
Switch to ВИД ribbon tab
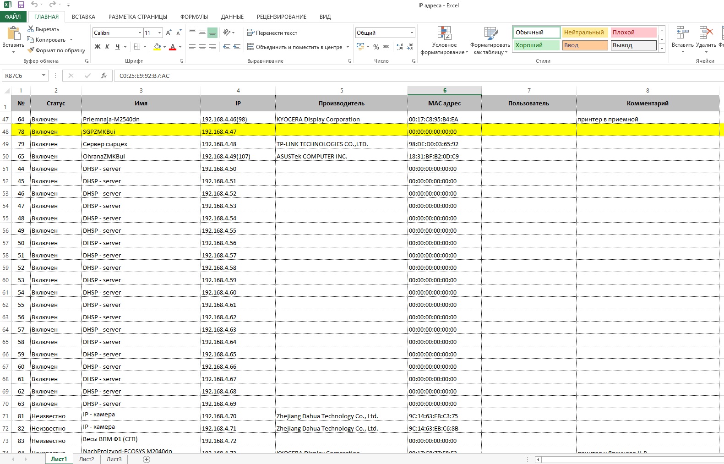point(325,16)
